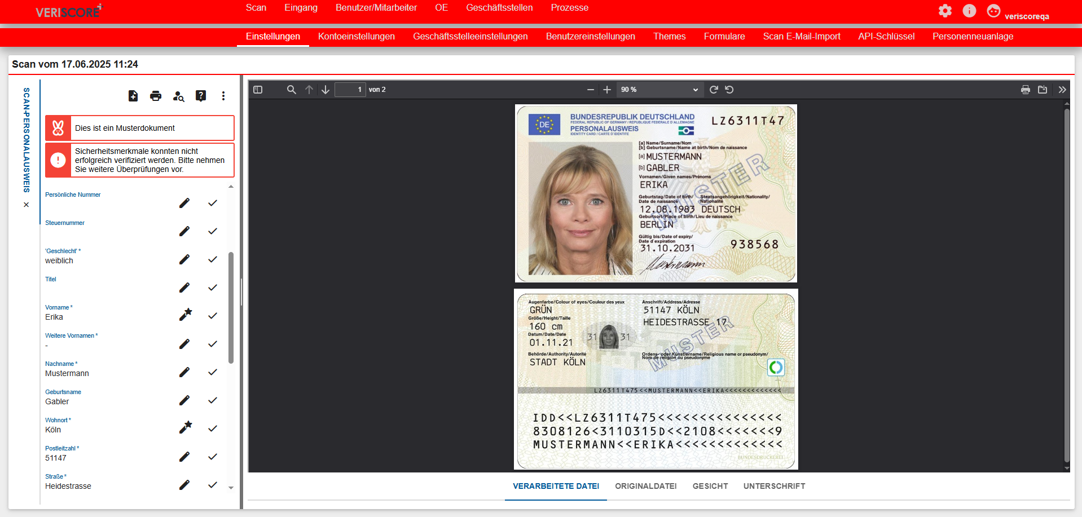
Task: Click the magic wand icon beside Vorname
Action: pos(185,315)
